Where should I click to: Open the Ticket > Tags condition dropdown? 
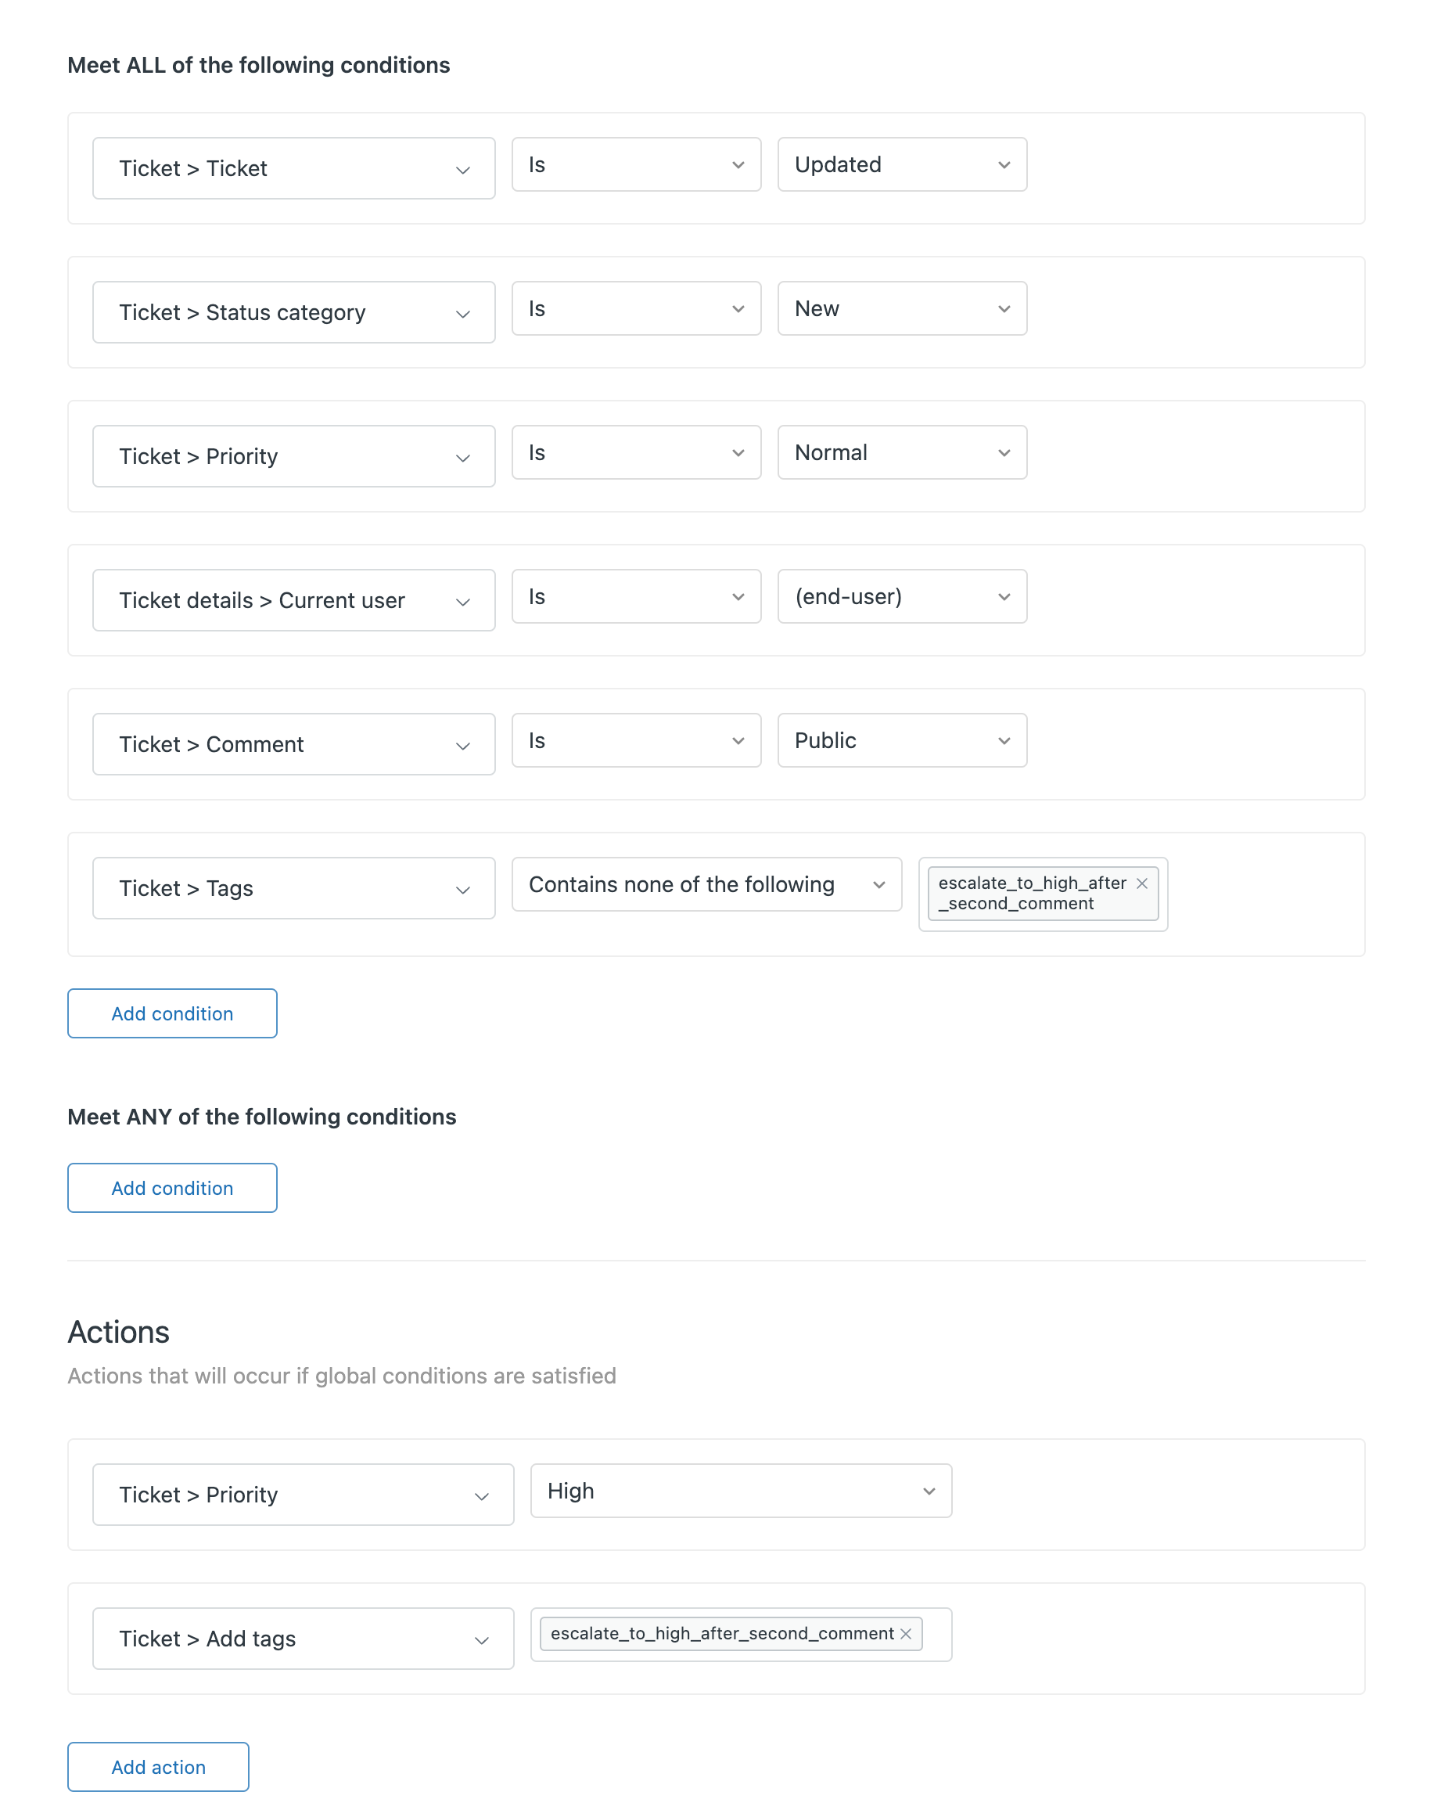[293, 887]
